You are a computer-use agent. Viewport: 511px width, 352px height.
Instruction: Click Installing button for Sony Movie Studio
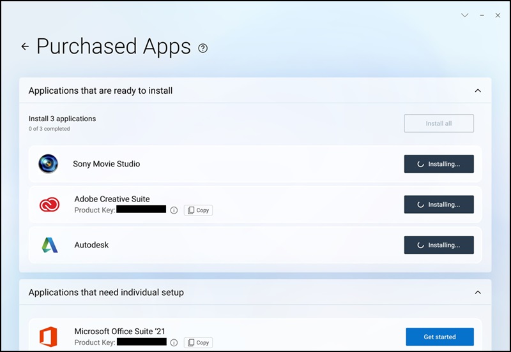coord(439,164)
